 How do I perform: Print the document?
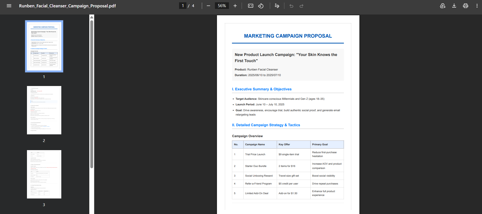click(465, 6)
